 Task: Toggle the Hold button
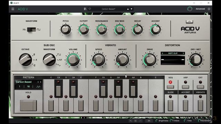tap(28, 105)
